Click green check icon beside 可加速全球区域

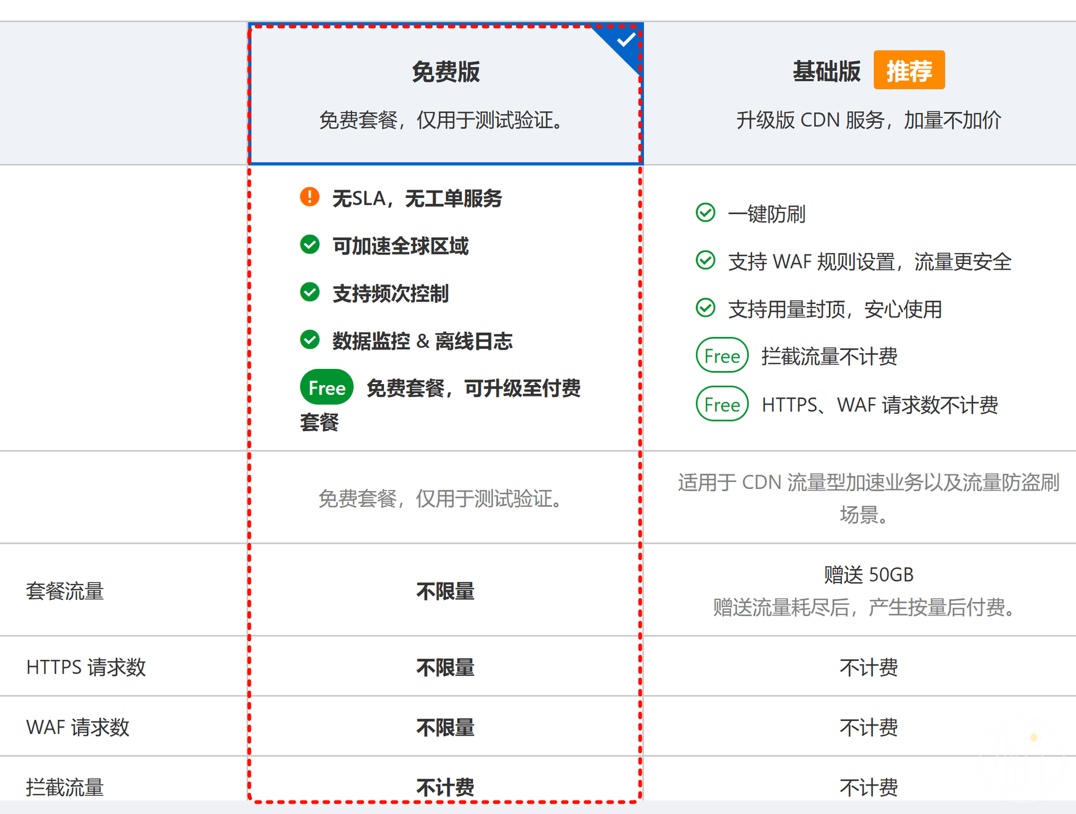(309, 244)
